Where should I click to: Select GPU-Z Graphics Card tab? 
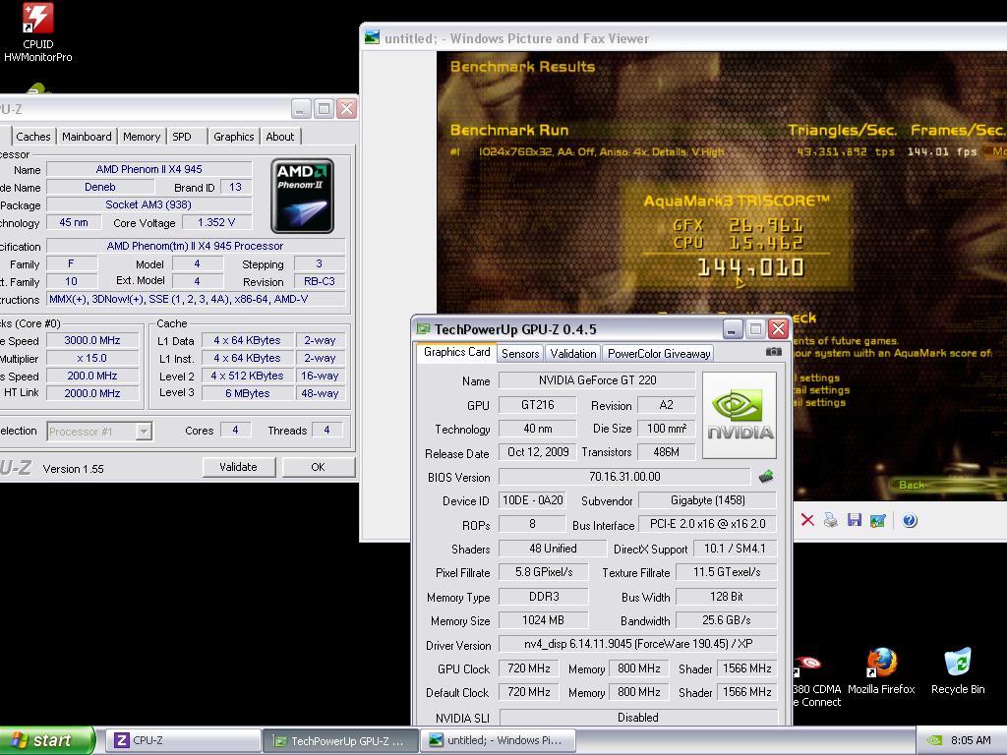tap(456, 352)
